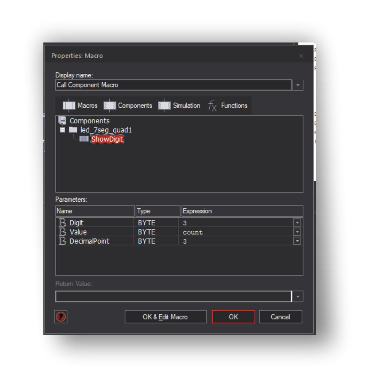
Task: Click the OK & Edit Macro button
Action: pos(166,317)
